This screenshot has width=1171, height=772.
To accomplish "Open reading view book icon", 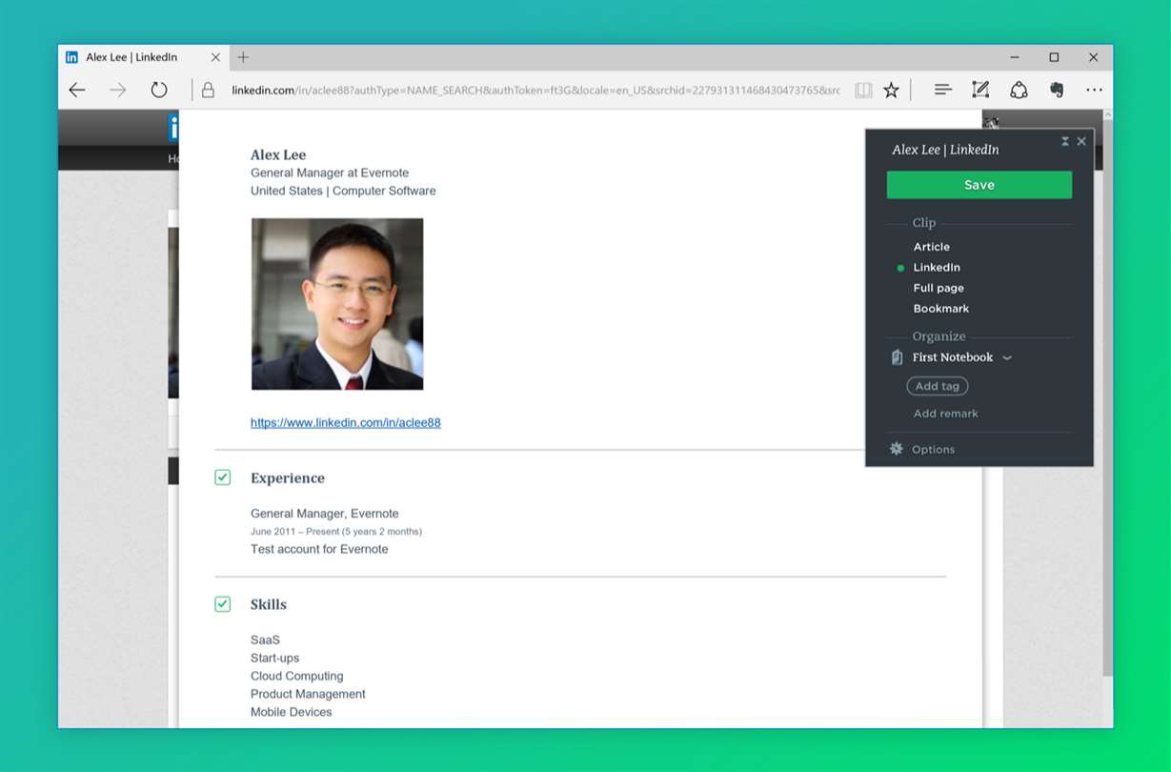I will click(863, 91).
